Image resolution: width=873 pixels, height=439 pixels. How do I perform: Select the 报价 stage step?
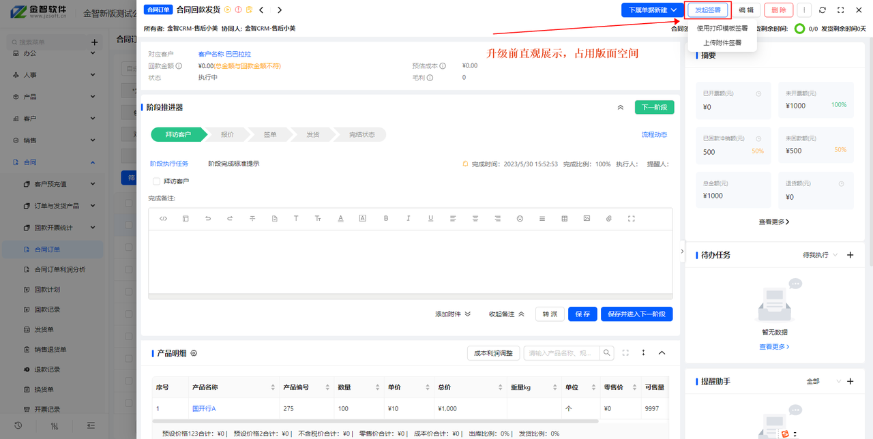[227, 135]
